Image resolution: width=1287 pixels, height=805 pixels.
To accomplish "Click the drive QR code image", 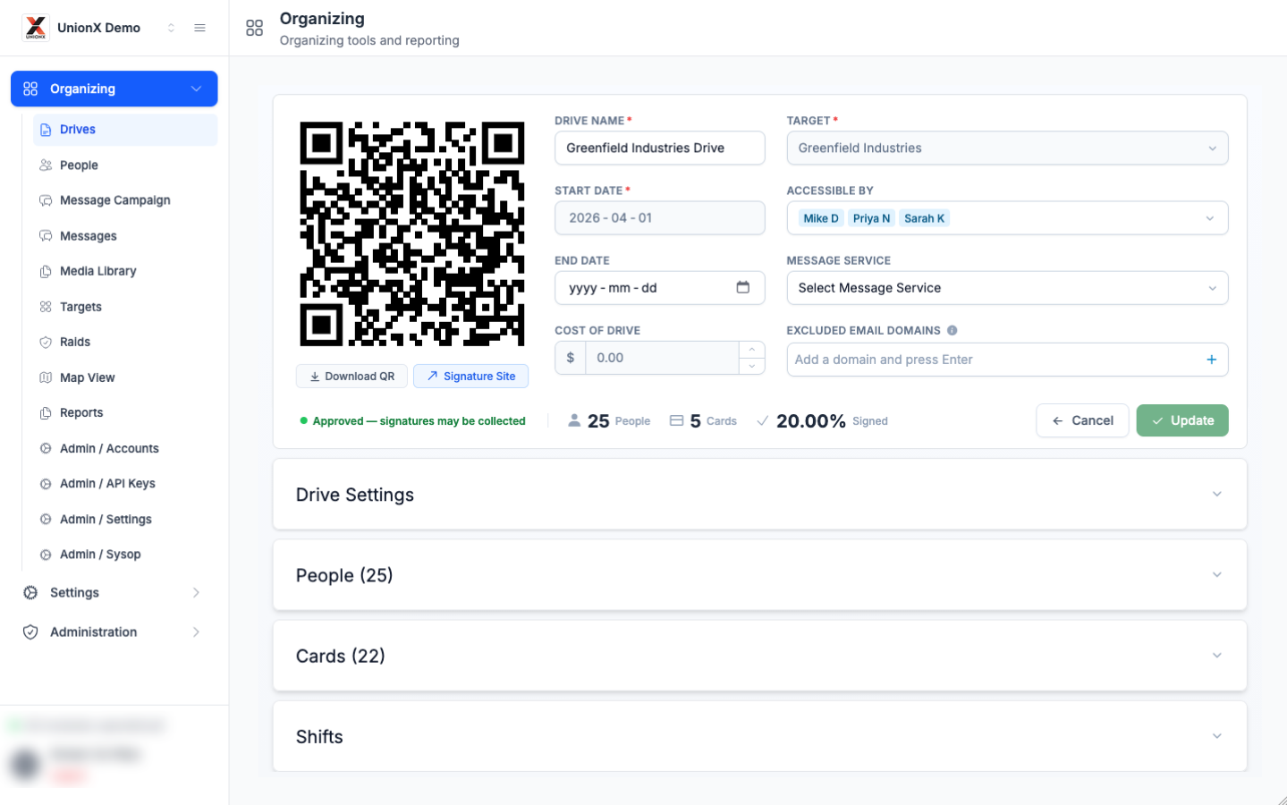I will coord(412,233).
